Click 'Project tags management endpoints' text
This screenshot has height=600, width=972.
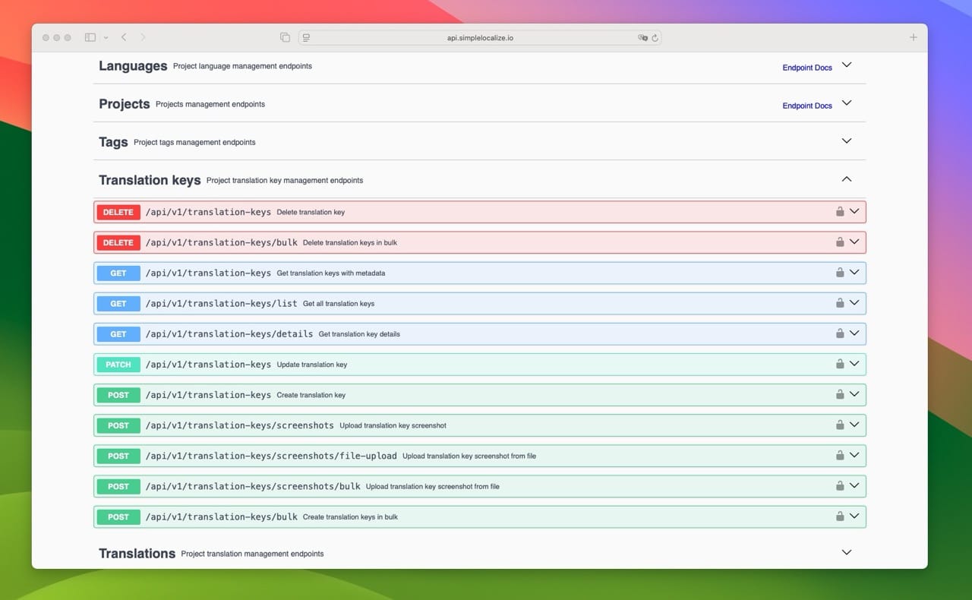click(194, 142)
